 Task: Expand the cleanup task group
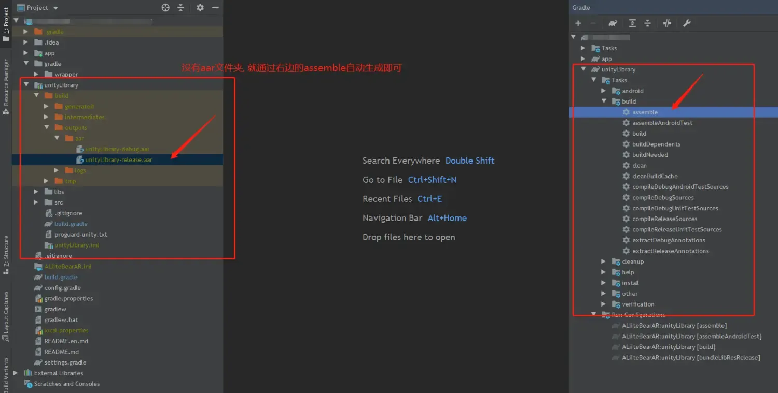coord(603,261)
